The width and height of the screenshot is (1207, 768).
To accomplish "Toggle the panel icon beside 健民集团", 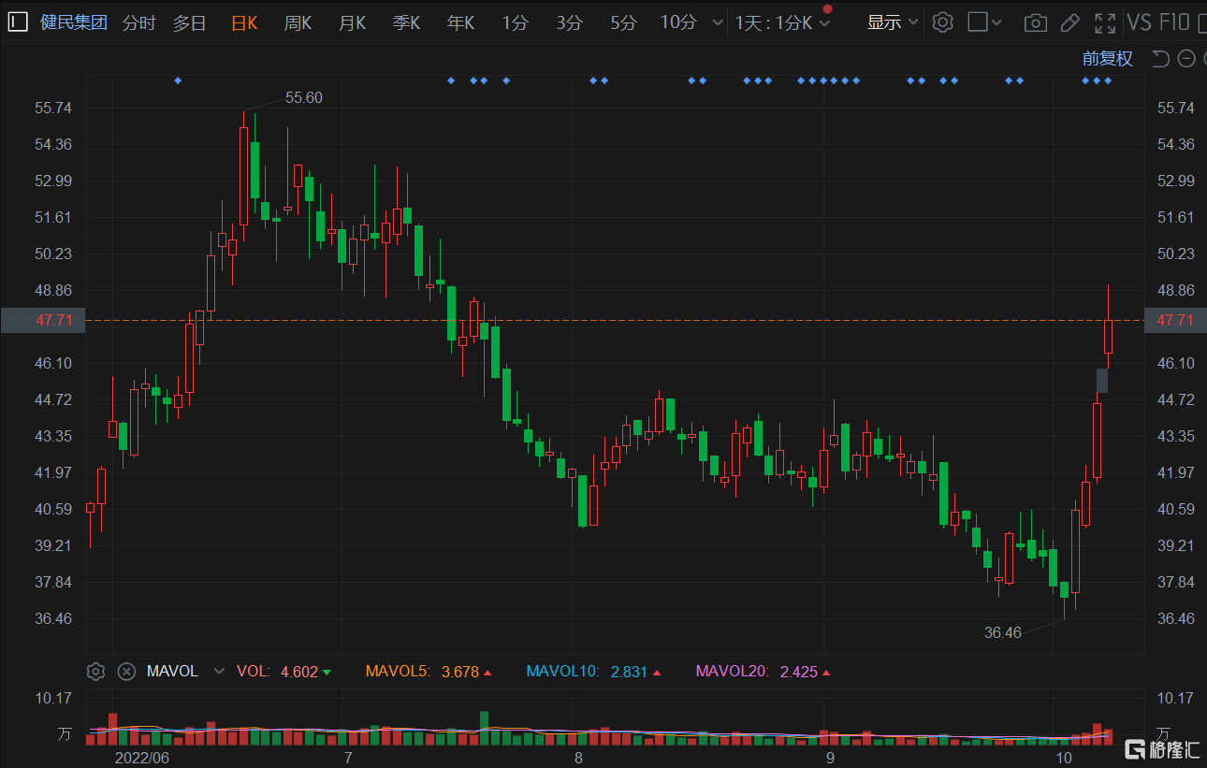I will (19, 22).
